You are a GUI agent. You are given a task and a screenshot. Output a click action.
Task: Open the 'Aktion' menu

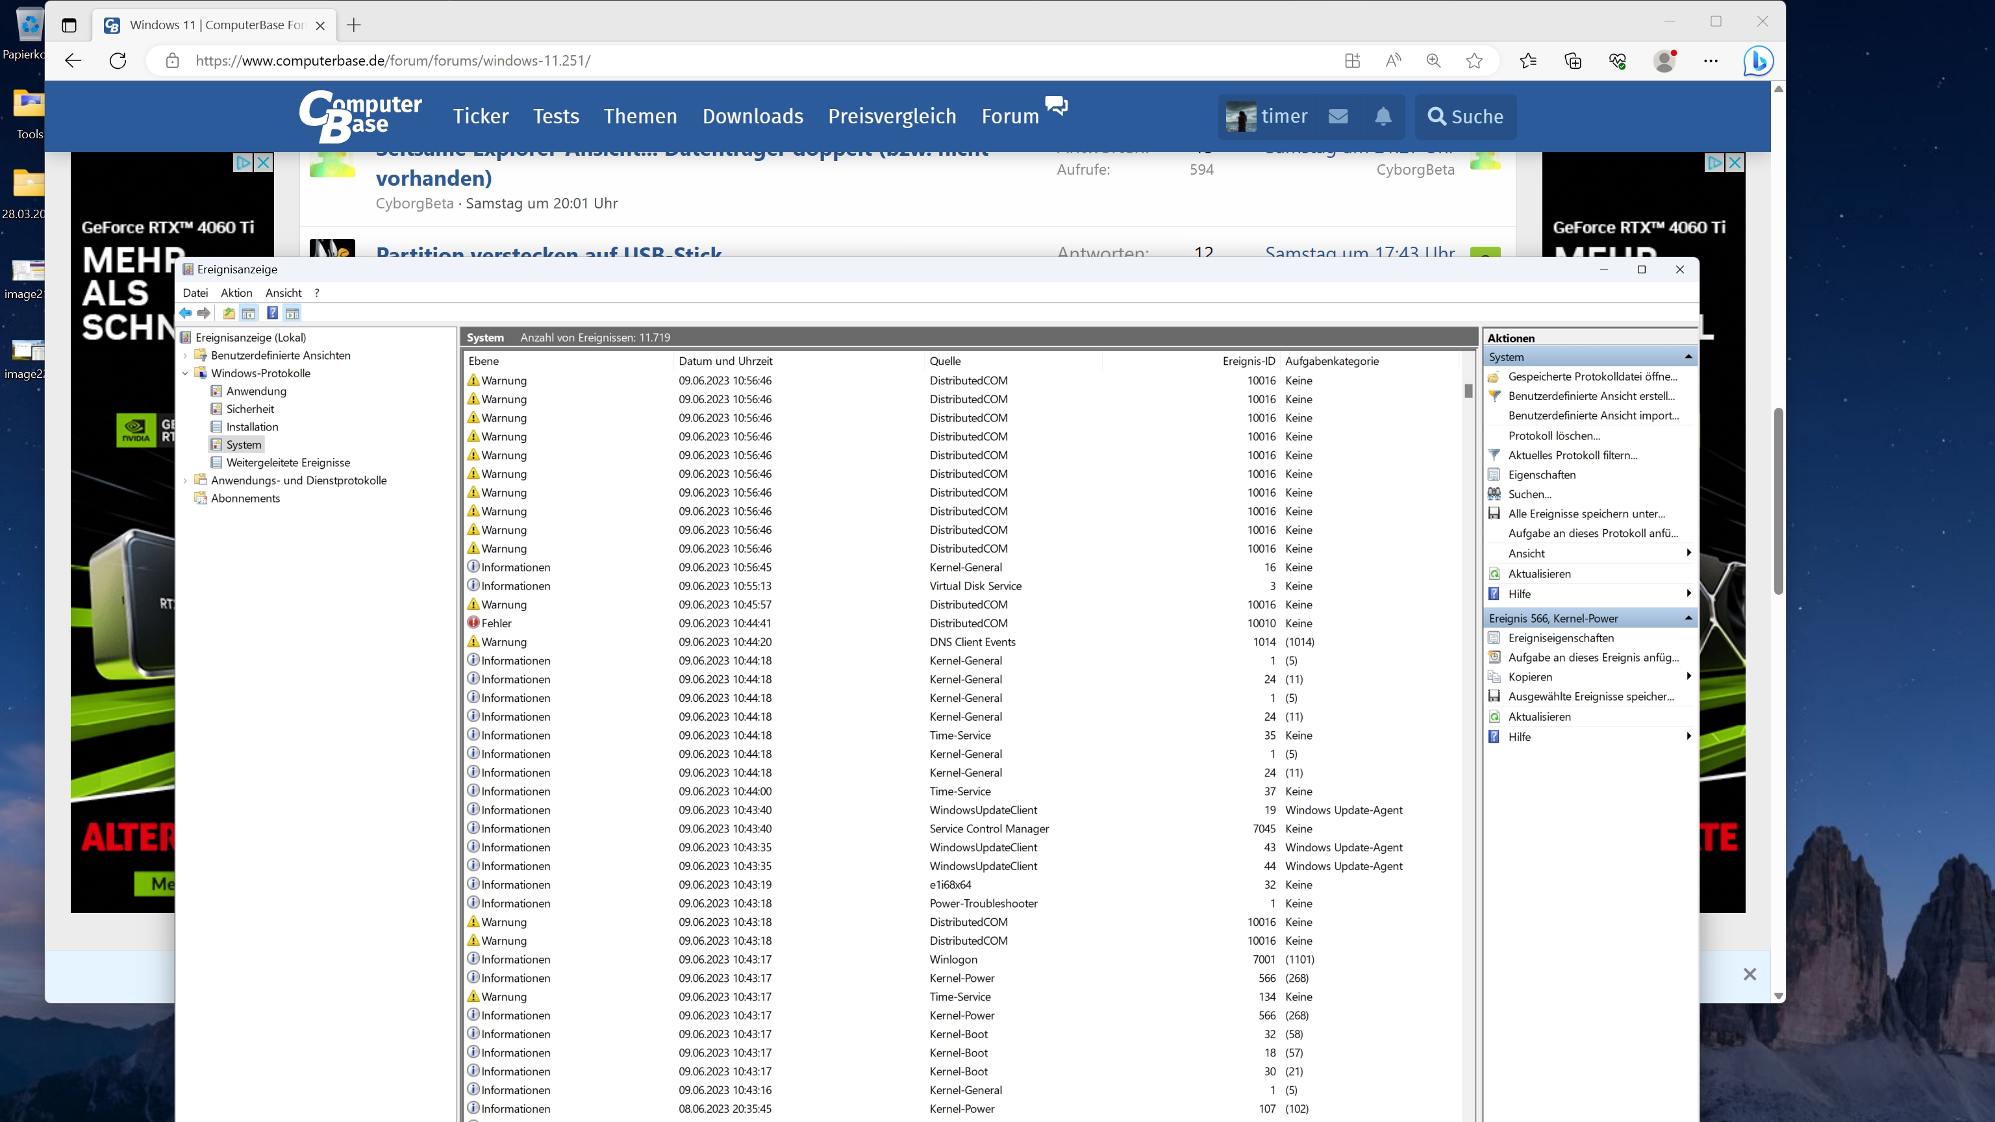pos(236,293)
